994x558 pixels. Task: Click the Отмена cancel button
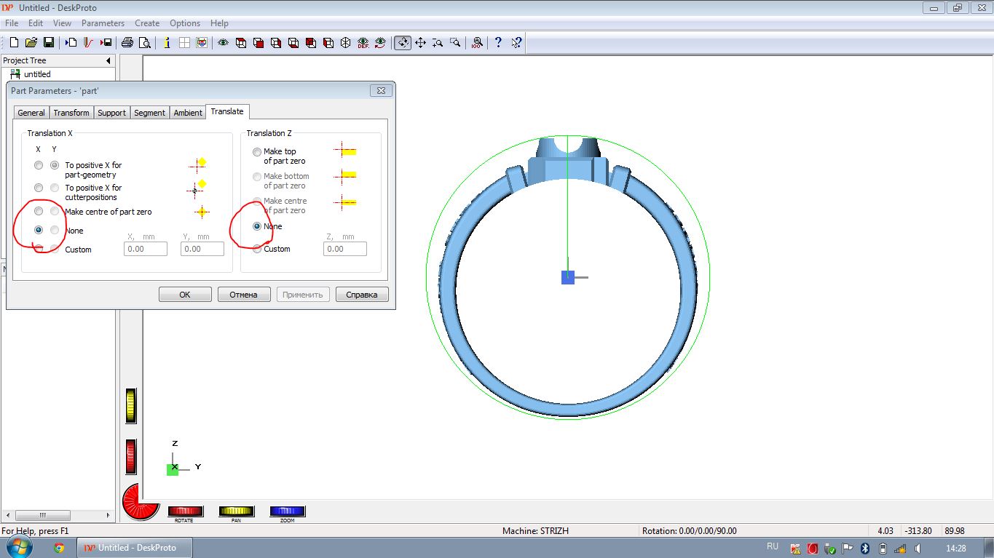click(243, 295)
